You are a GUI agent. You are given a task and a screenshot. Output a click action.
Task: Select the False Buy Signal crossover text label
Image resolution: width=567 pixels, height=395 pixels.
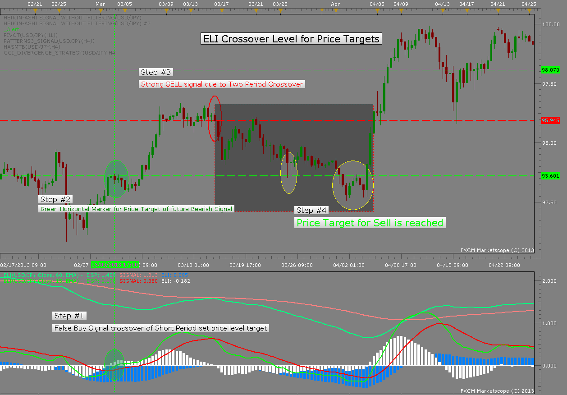tap(161, 328)
